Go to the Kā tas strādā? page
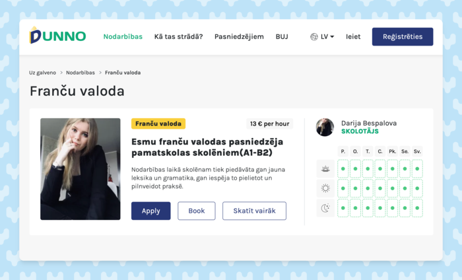This screenshot has width=462, height=280. point(178,37)
